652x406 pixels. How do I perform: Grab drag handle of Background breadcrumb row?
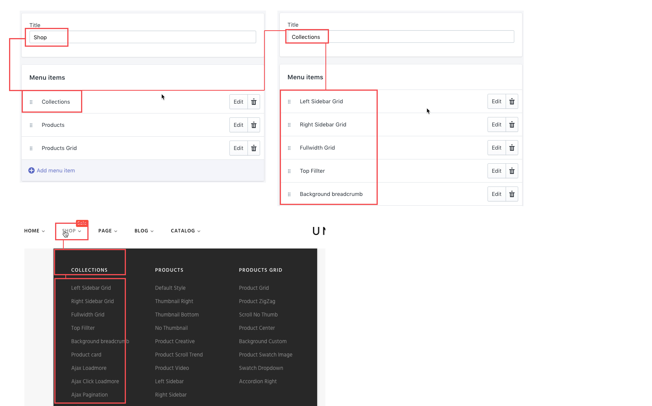[289, 194]
